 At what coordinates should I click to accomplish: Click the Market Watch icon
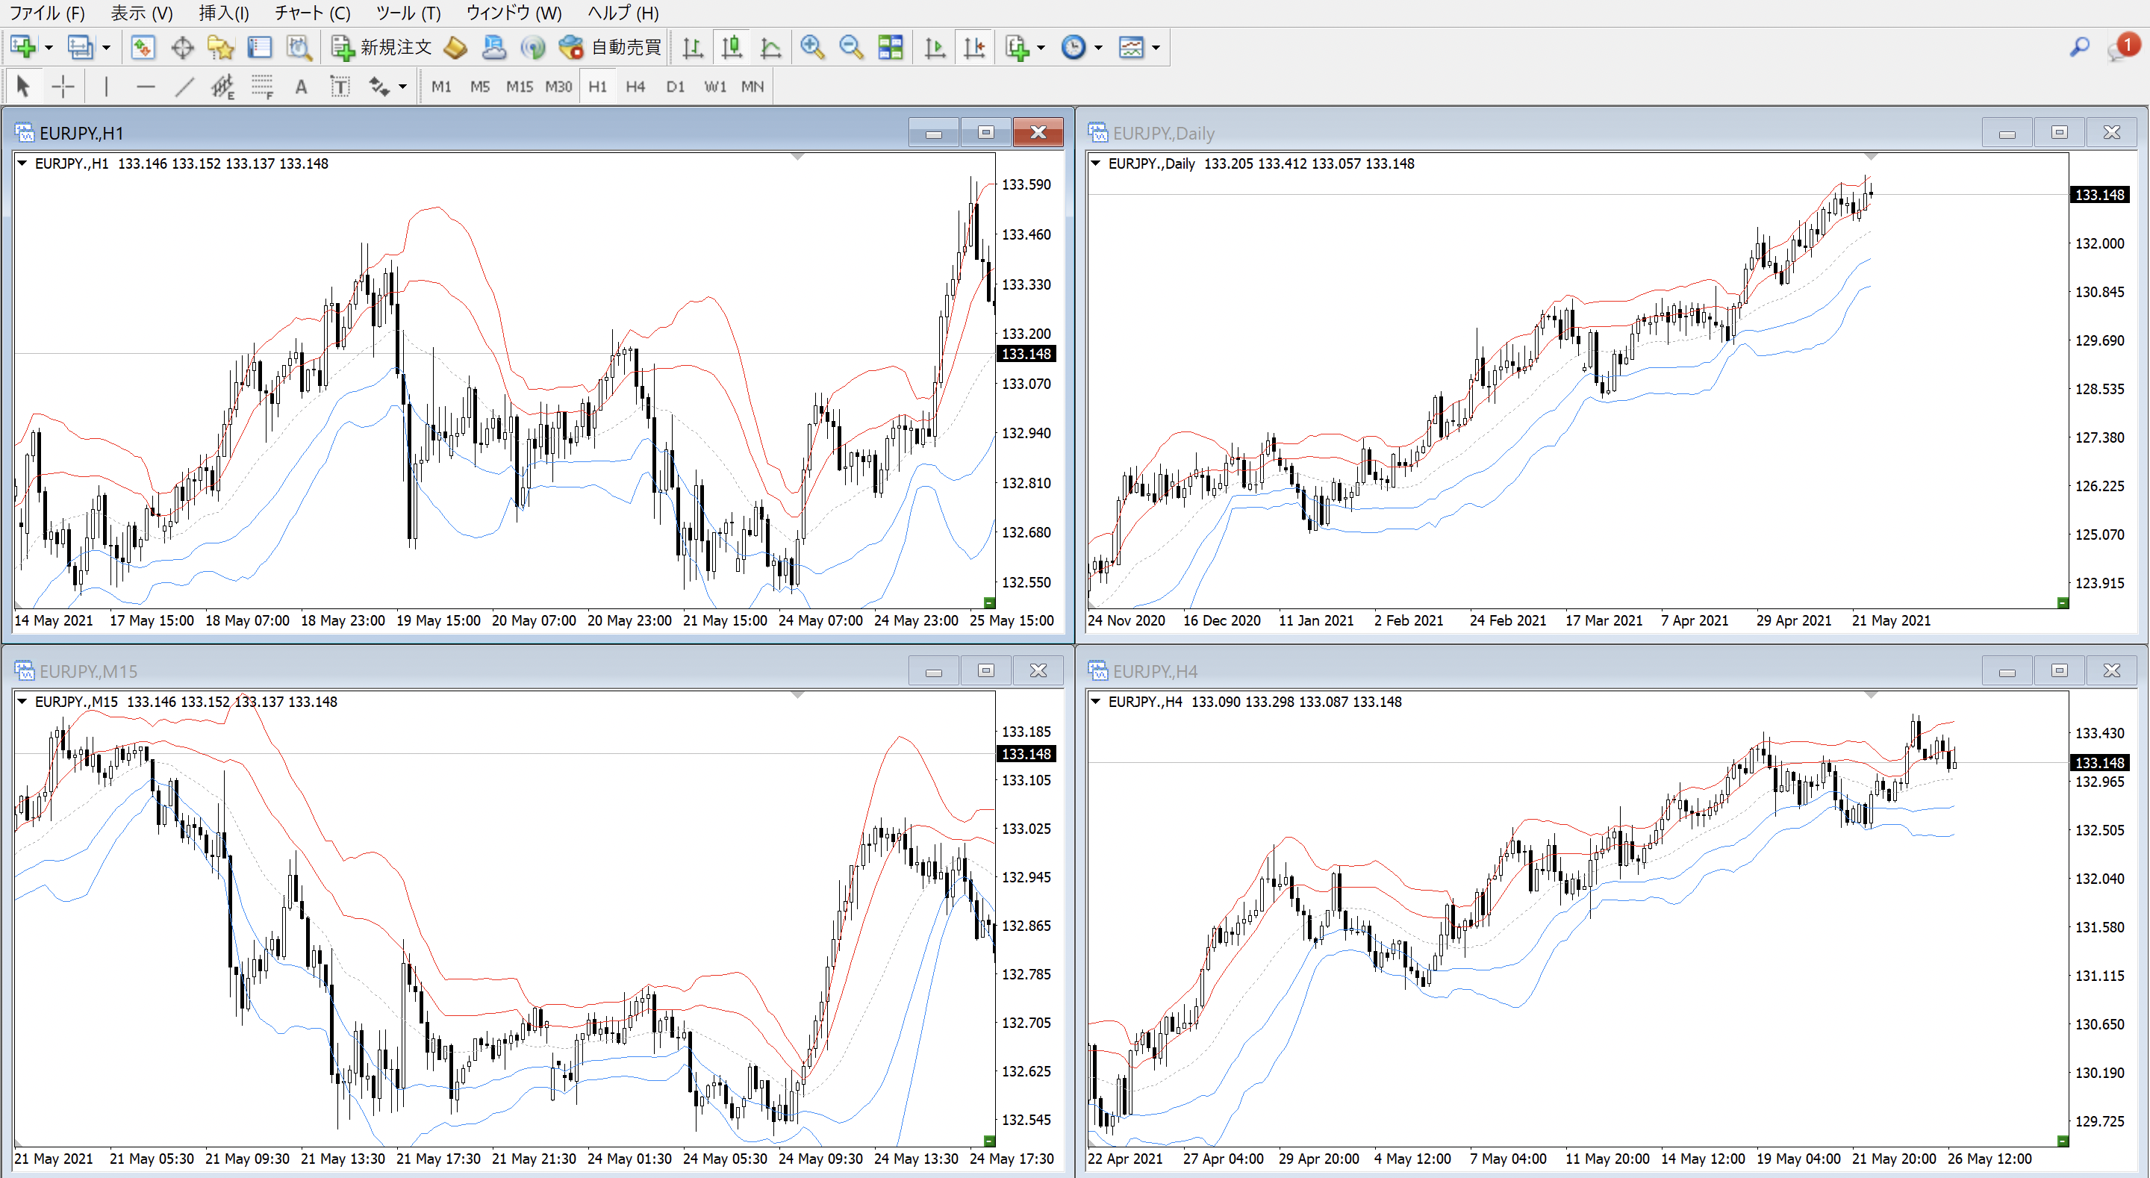coord(143,48)
